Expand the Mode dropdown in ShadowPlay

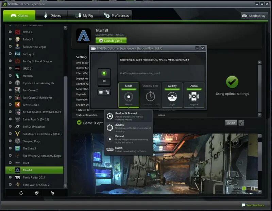tap(129, 95)
